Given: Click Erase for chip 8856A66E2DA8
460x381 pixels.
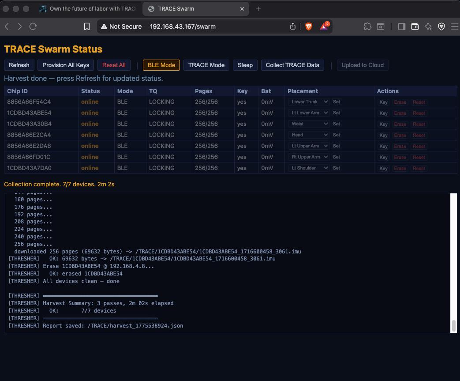Looking at the screenshot, I should click(x=400, y=146).
